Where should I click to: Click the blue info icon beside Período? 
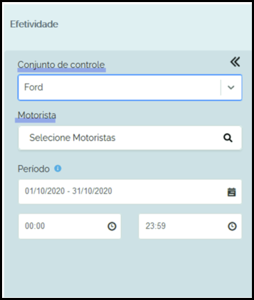(57, 168)
